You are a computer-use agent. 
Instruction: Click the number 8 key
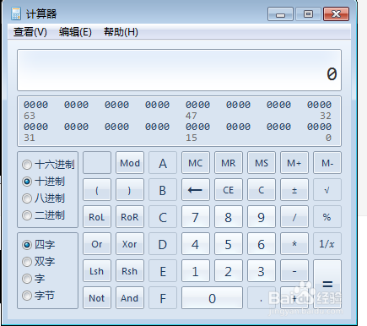(x=229, y=217)
